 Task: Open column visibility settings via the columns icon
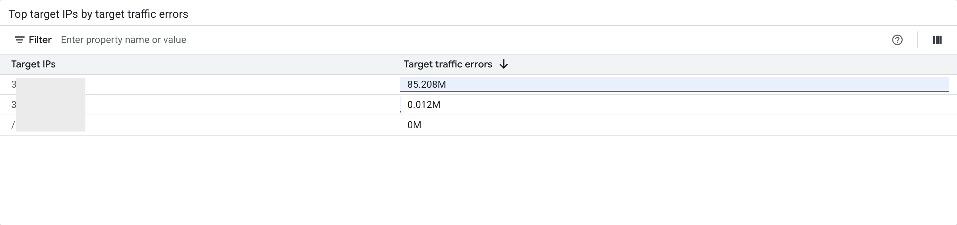click(938, 39)
